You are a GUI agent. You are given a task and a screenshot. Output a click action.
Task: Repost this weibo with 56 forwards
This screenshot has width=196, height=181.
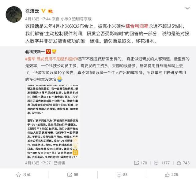[x=73, y=175]
